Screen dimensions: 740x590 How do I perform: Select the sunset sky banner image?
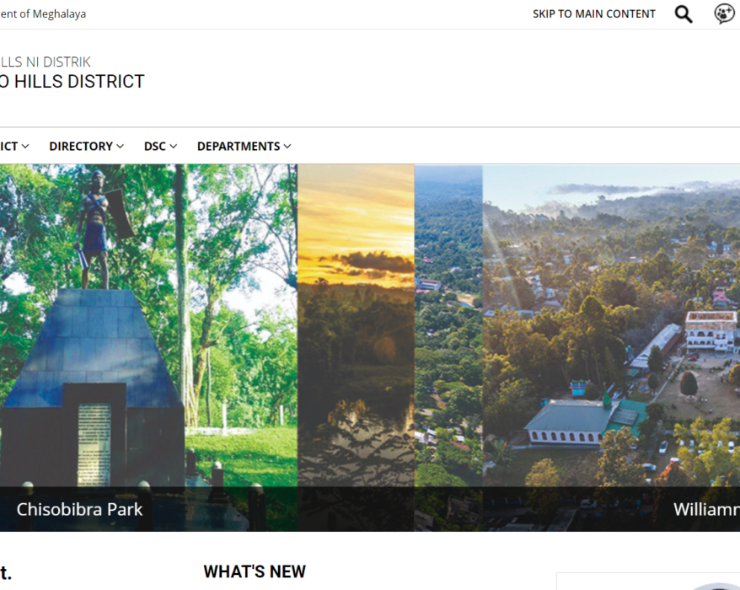click(x=356, y=325)
